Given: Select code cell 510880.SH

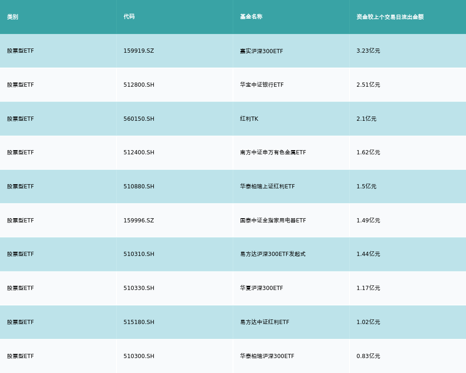Looking at the screenshot, I should click(139, 186).
